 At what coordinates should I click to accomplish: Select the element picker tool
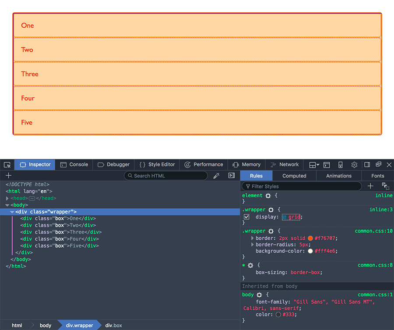pyautogui.click(x=7, y=164)
